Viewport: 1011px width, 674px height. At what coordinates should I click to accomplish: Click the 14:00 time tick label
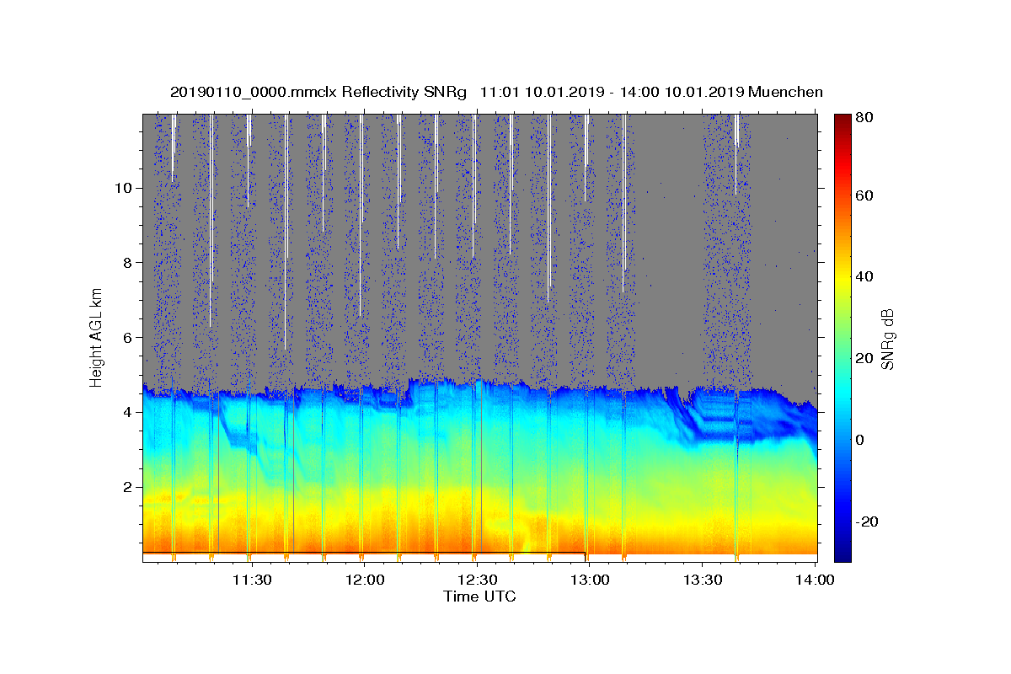[x=816, y=580]
